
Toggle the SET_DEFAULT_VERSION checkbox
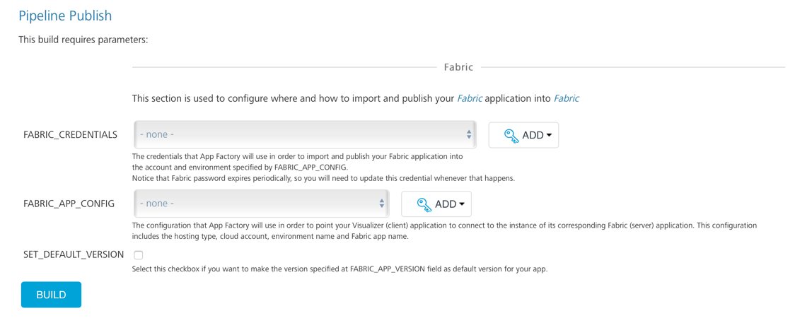(x=139, y=255)
